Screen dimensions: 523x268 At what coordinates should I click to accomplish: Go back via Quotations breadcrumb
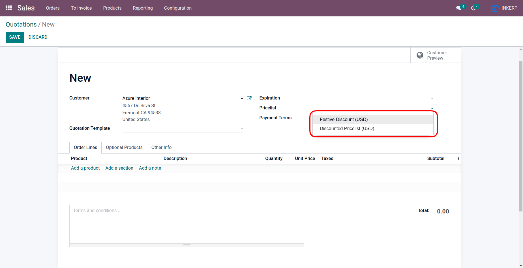pyautogui.click(x=21, y=24)
